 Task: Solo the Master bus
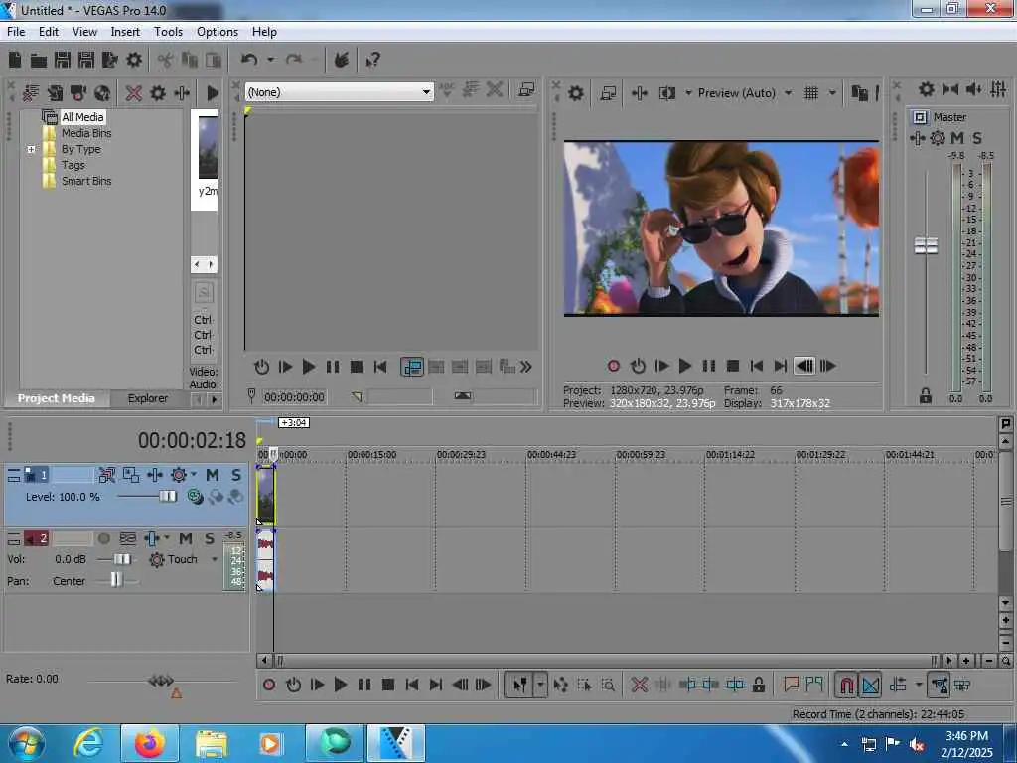point(977,137)
